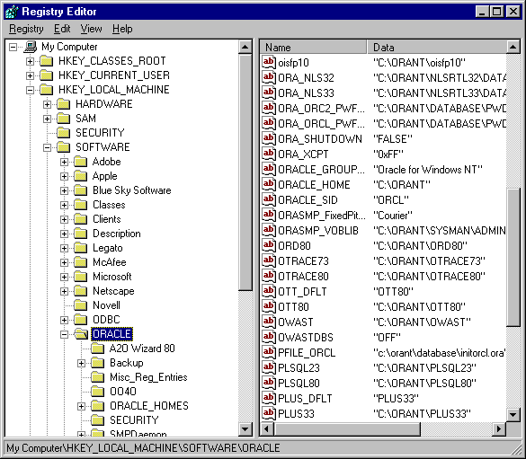The height and width of the screenshot is (459, 526).
Task: Click the Registry Editor title bar icon
Action: pos(12,12)
